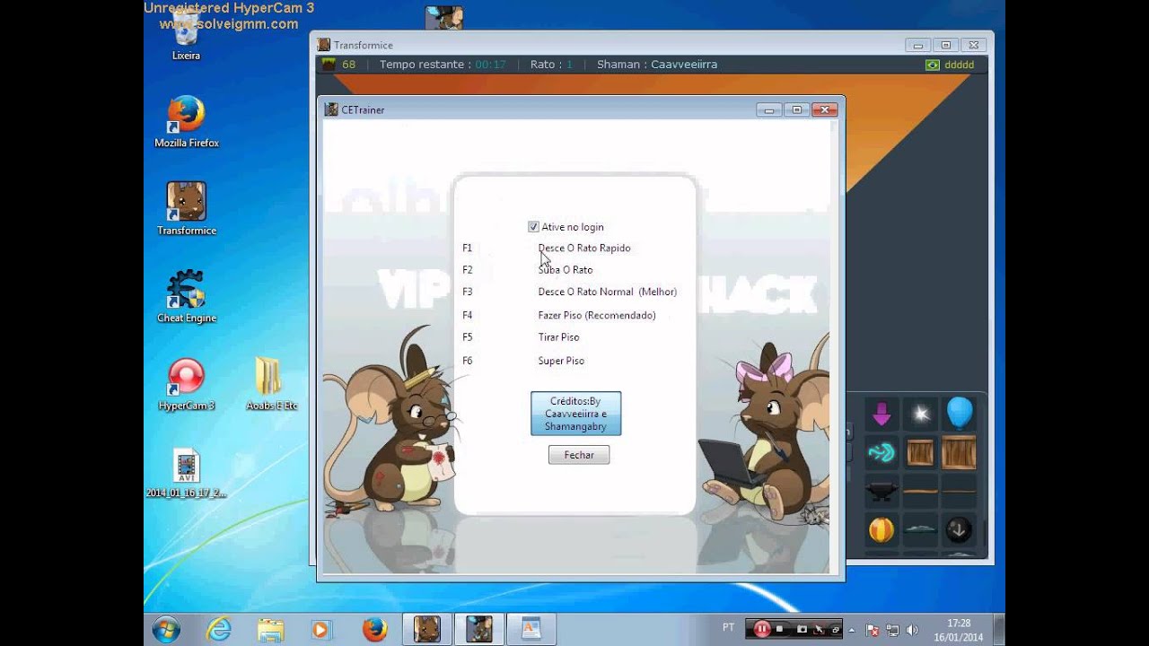Select the large wooden box item

coord(959,453)
